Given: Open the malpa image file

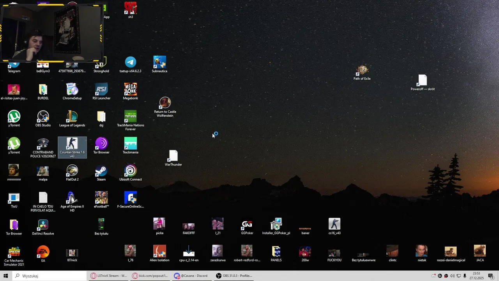Looking at the screenshot, I should coord(43,173).
